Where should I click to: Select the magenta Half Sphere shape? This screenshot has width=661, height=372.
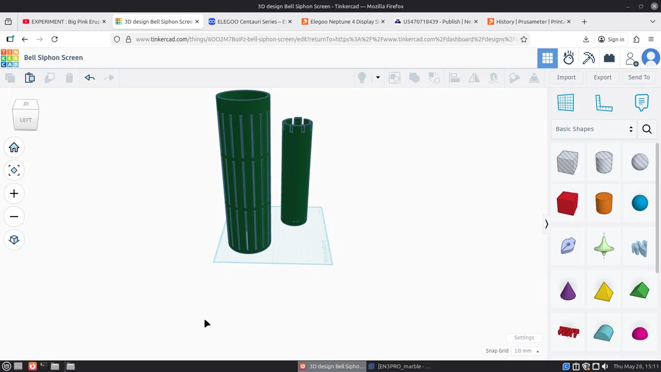coord(640,333)
